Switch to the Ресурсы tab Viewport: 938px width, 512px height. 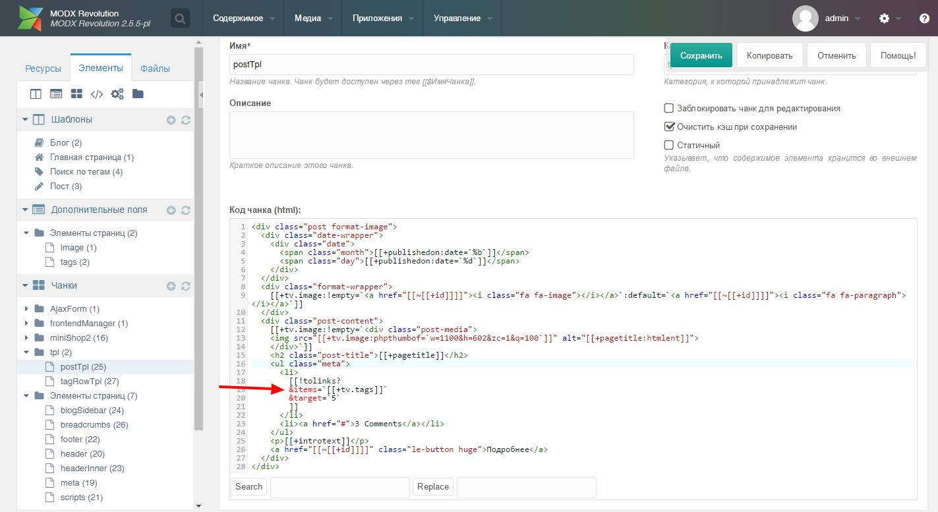pos(43,69)
